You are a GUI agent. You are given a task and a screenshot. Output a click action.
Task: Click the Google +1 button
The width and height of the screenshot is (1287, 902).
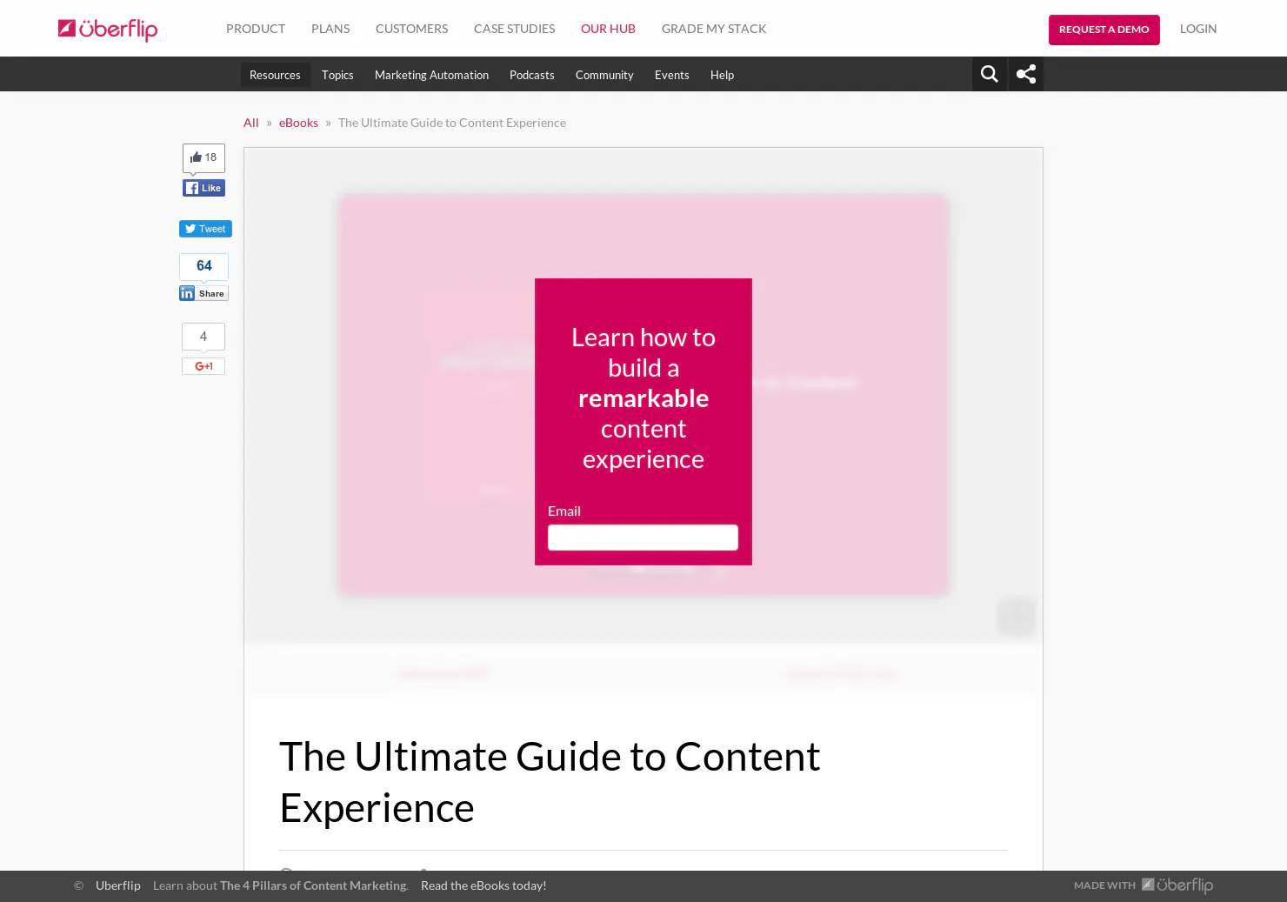pyautogui.click(x=203, y=366)
